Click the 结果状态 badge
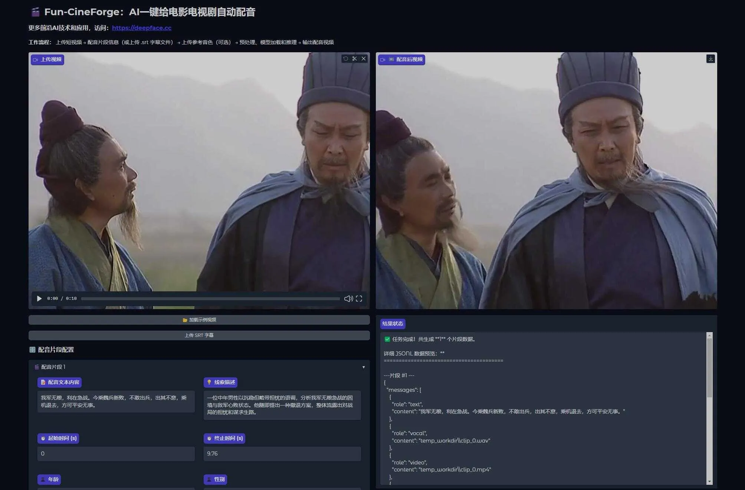Screen dimensions: 745x490 (393, 324)
